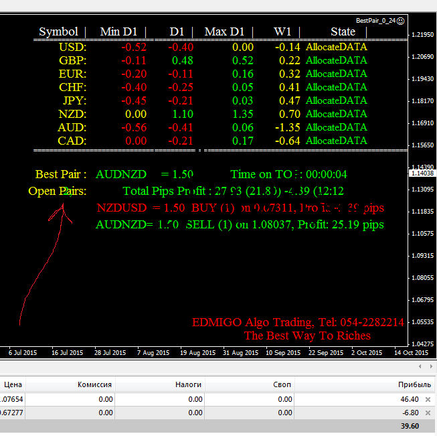Click the EDMIGO Algo Trading text

tap(298, 322)
